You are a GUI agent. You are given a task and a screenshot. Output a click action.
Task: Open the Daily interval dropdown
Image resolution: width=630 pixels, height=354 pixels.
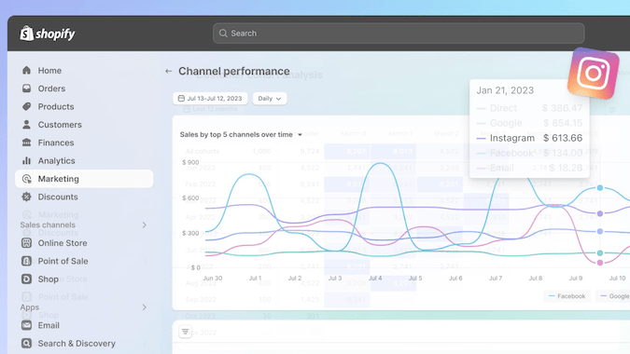pos(270,98)
